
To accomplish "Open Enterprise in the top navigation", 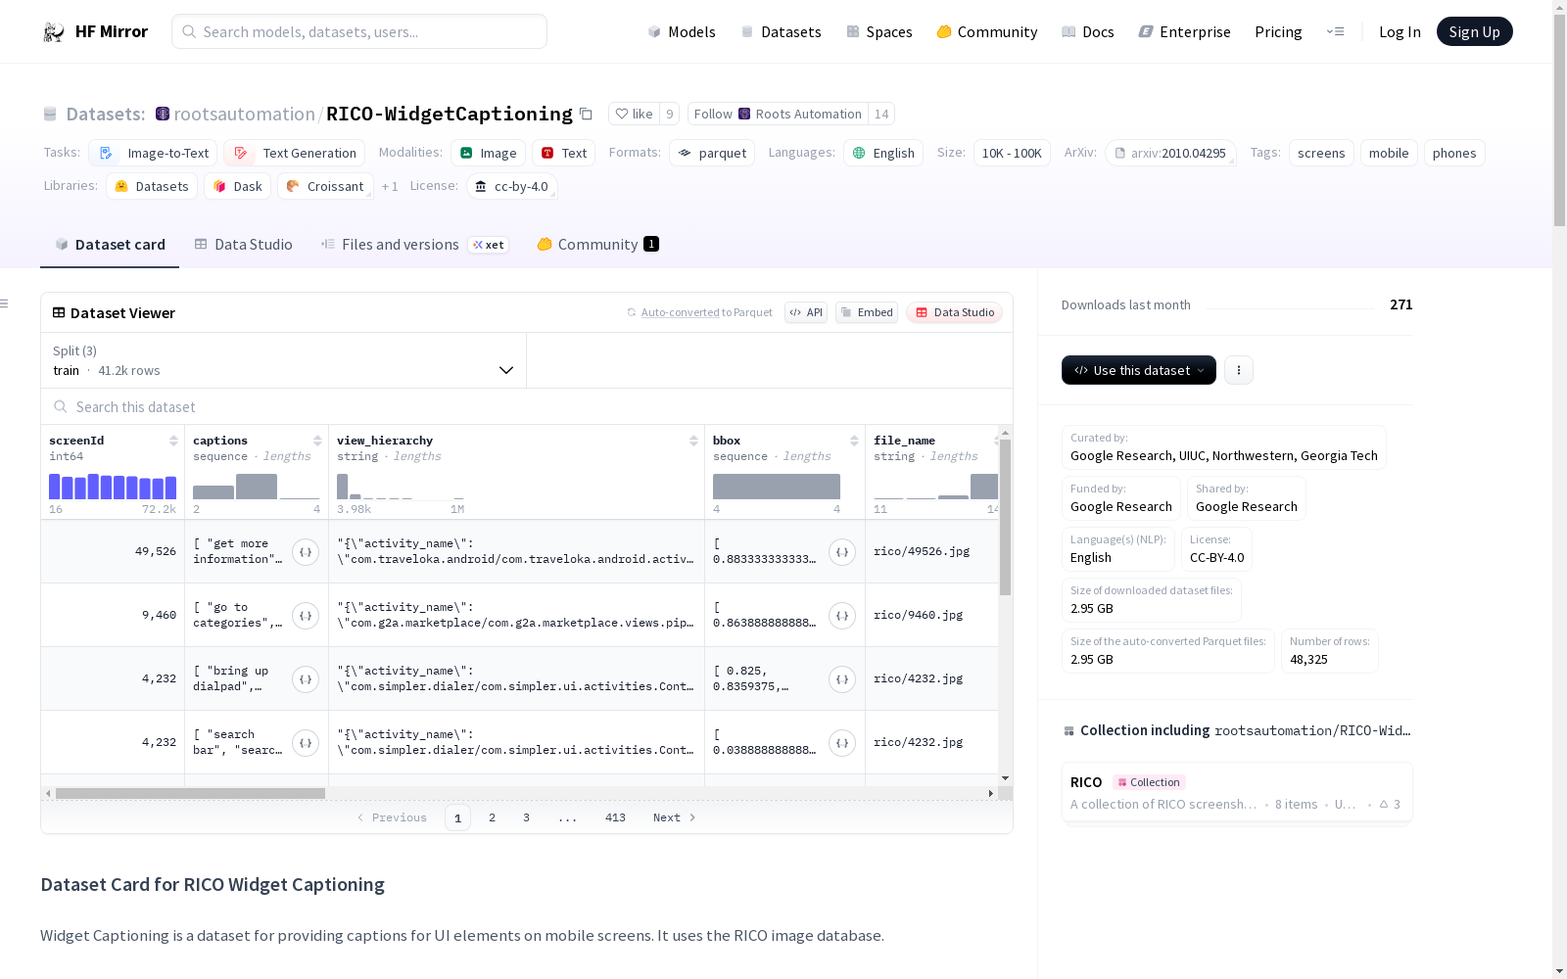I will [x=1185, y=31].
